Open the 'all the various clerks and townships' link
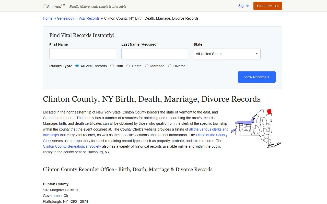The image size is (327, 204). pos(208,129)
